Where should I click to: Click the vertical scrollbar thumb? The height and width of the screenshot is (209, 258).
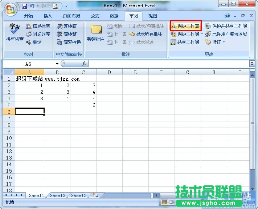(252, 124)
